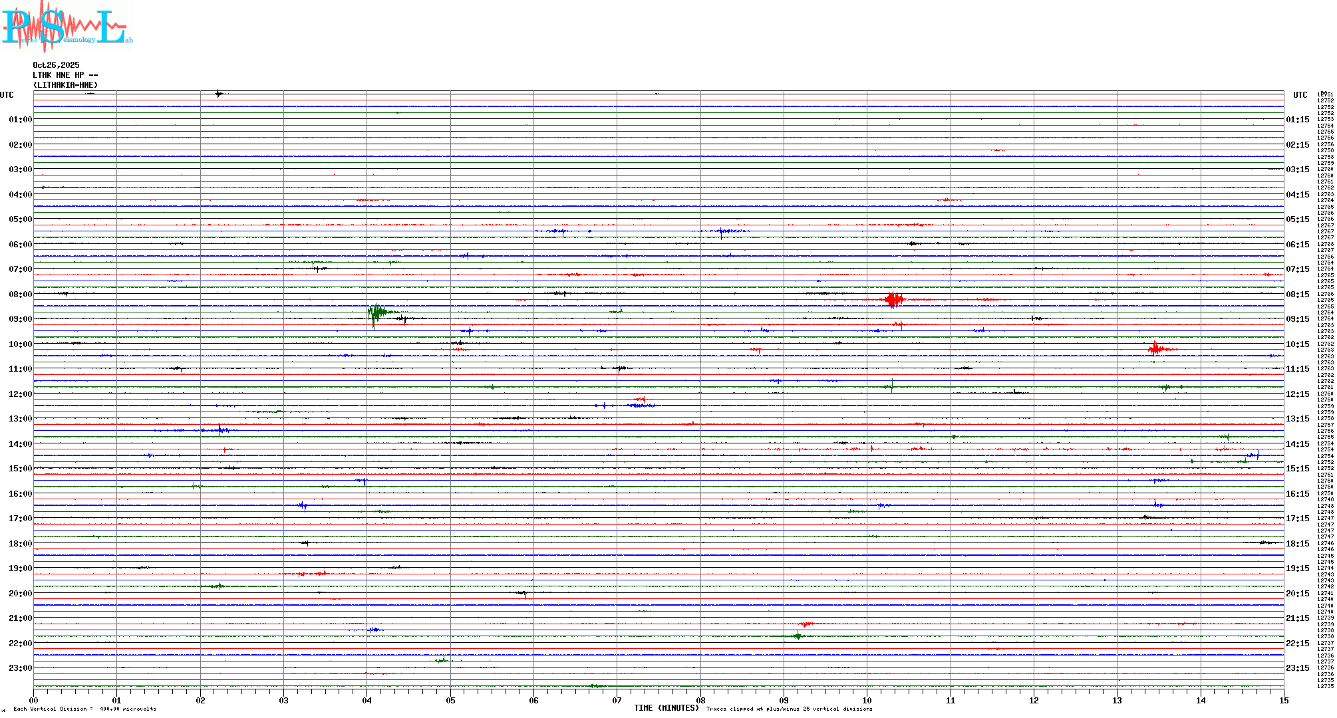Click the 16:15 label on the right axis
Screen dimensions: 1337x718
1297,494
